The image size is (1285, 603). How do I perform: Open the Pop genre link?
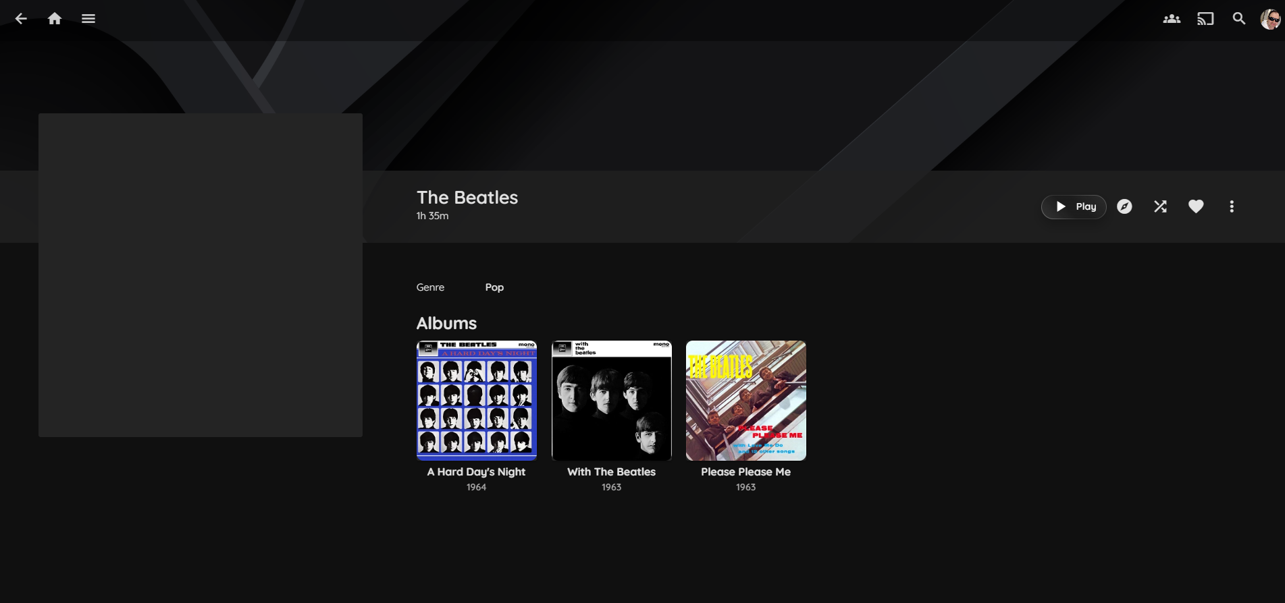[494, 287]
